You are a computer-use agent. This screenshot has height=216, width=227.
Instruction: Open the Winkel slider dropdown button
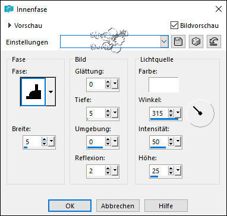tap(178, 113)
